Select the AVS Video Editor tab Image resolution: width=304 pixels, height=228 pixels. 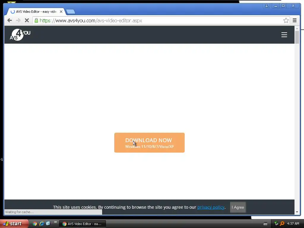[36, 12]
